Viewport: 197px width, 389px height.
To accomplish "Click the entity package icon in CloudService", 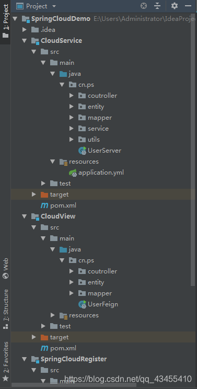I will pos(82,107).
